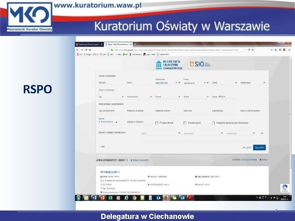Open the organ prowadzący Typ dropdown
295x221 pixels.
pos(111,97)
